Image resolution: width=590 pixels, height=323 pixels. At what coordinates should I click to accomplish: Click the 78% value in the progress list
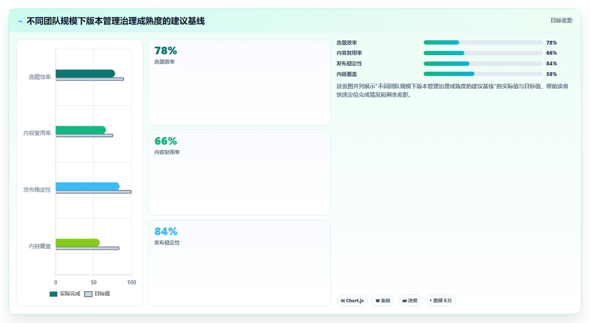(551, 43)
